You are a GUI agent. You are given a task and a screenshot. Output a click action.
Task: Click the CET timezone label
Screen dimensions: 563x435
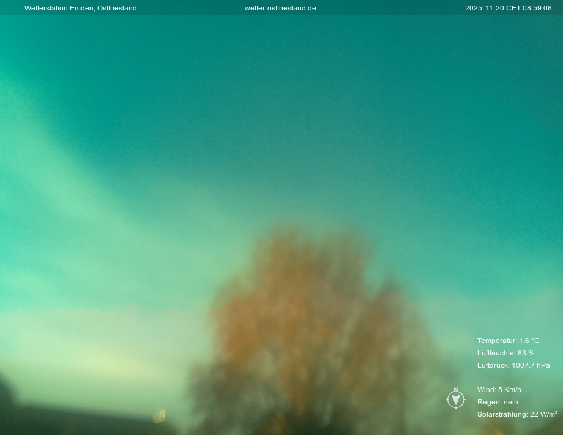click(x=513, y=8)
